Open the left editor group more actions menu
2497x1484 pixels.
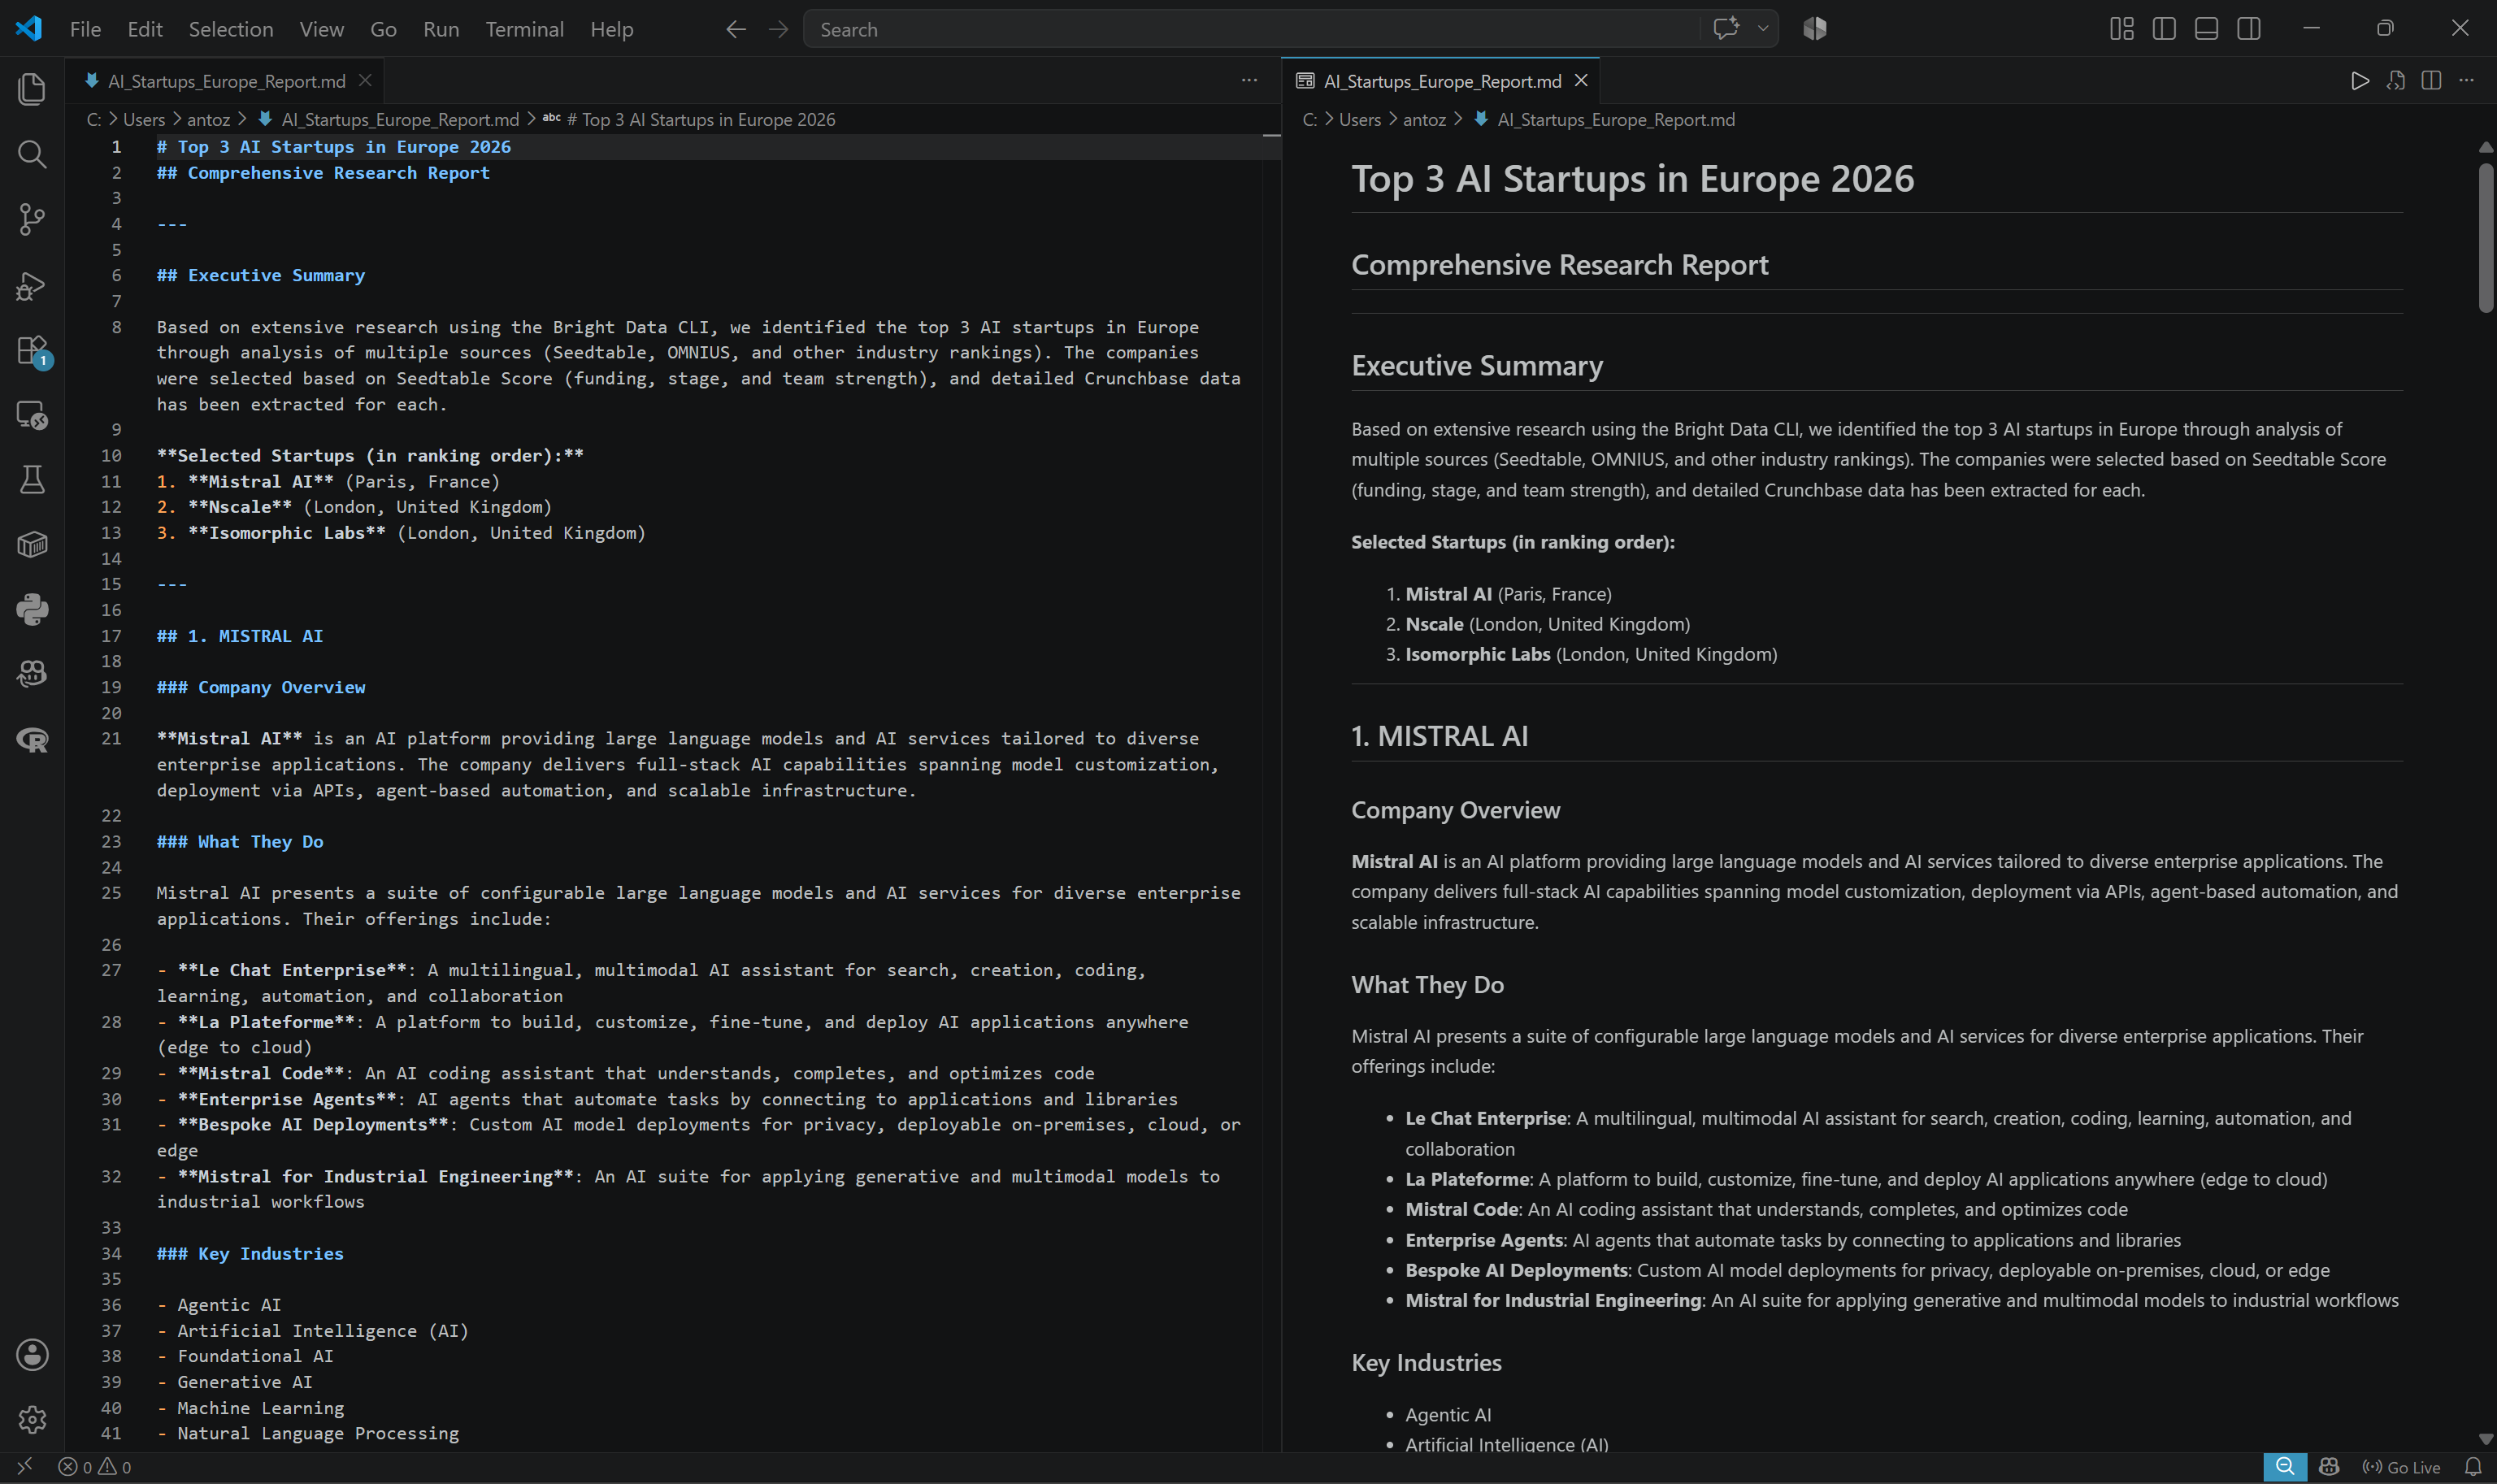tap(1249, 80)
